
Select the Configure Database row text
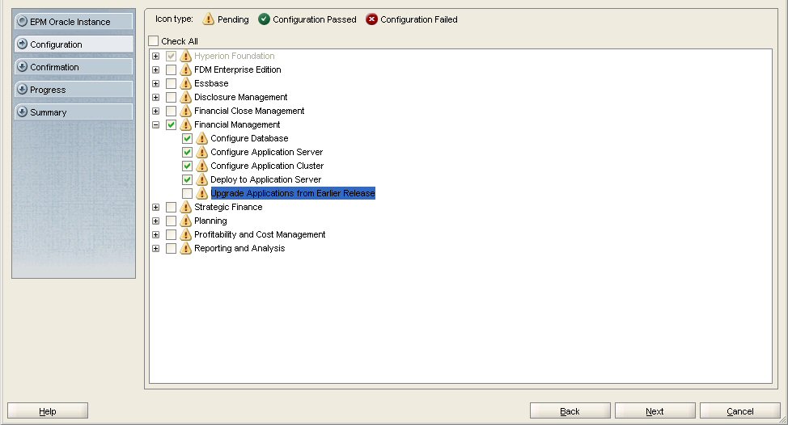249,138
